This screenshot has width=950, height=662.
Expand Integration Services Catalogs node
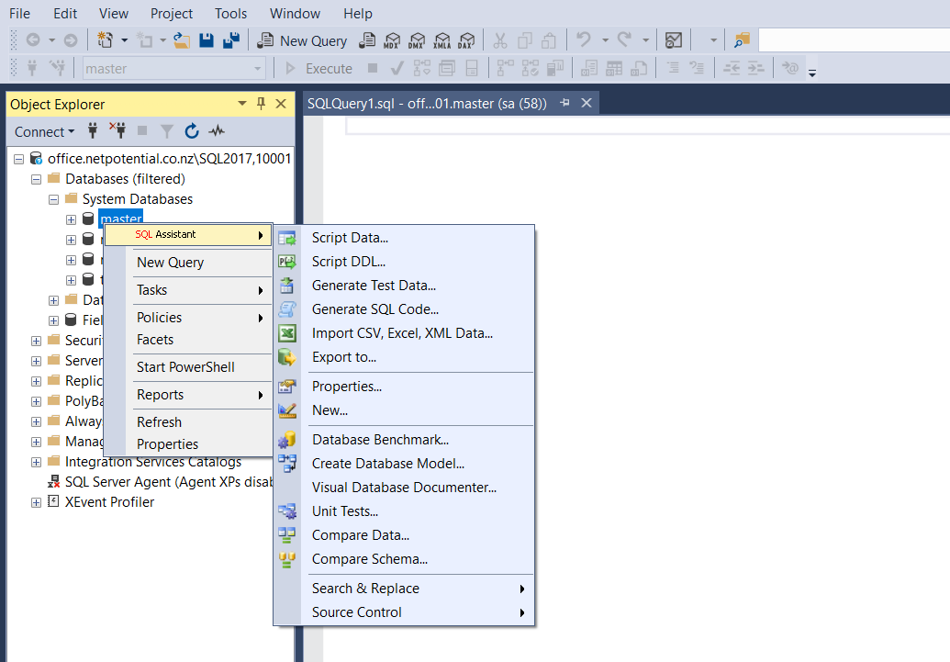coord(37,462)
